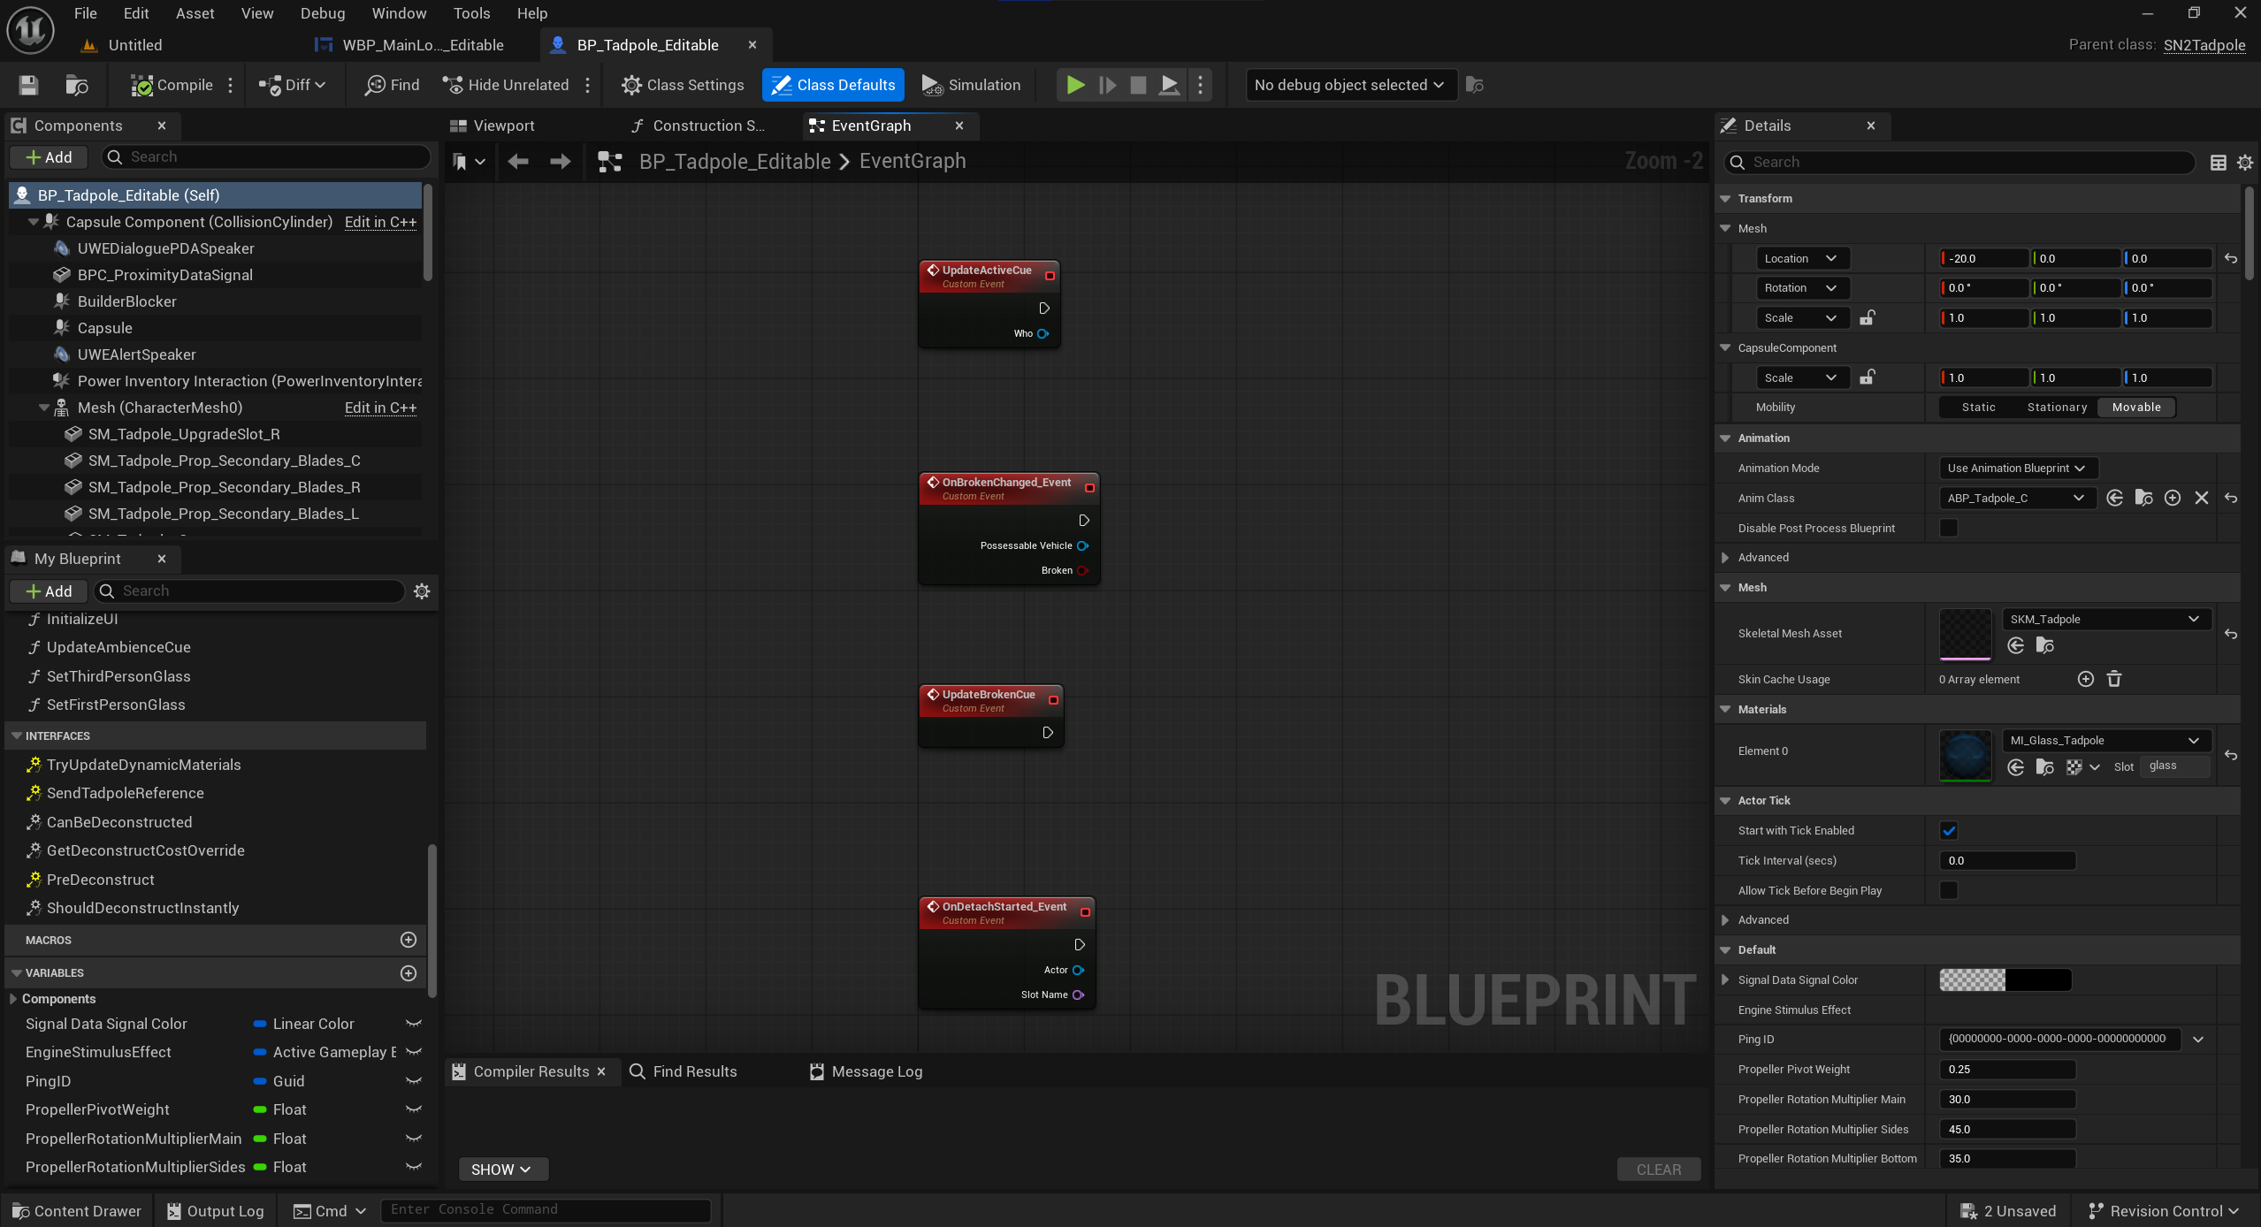The image size is (2261, 1227).
Task: Set Mobility to Static
Action: [1978, 408]
